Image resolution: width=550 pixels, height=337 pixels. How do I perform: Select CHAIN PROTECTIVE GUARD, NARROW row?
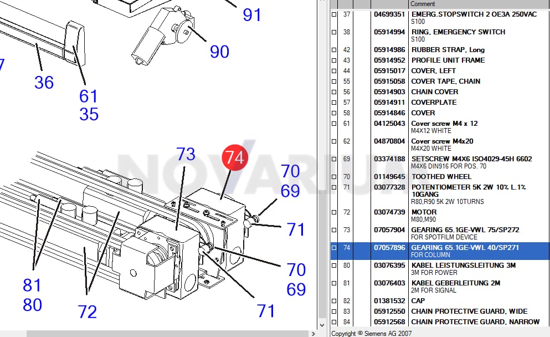point(440,322)
